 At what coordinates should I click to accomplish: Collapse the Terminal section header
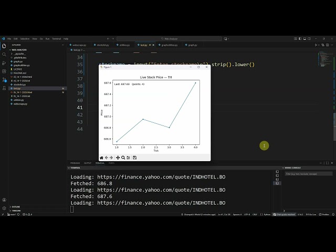pyautogui.click(x=74, y=168)
